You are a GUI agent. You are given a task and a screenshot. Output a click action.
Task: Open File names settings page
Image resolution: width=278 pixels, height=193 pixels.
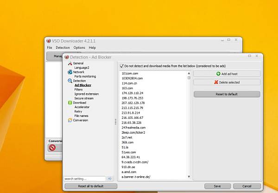click(81, 116)
